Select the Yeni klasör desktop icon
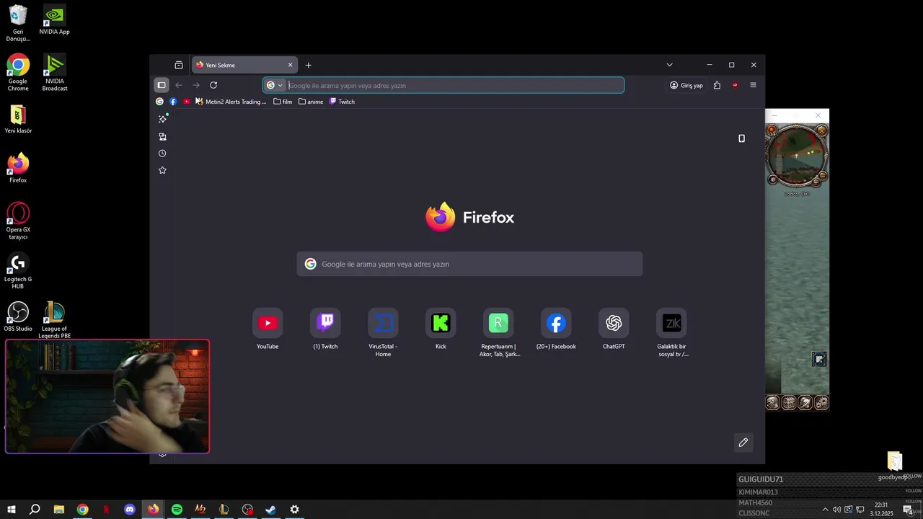The height and width of the screenshot is (519, 923). 18,119
